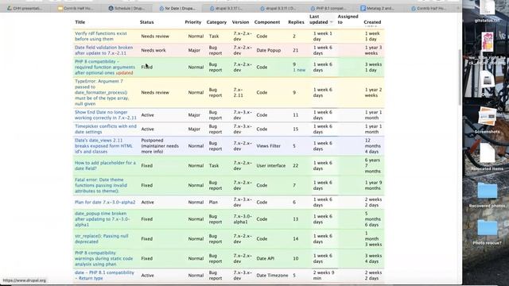Sort issues by Title column header
This screenshot has width=509, height=286.
(x=80, y=22)
